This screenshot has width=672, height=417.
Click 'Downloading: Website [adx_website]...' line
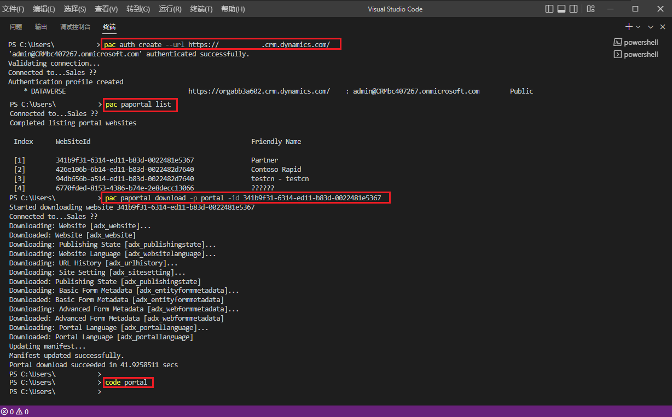(80, 225)
